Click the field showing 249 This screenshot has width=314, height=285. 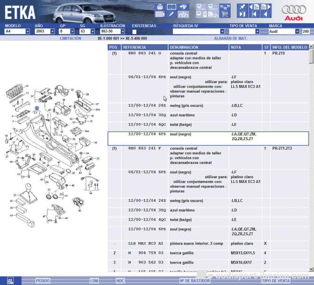(x=305, y=31)
